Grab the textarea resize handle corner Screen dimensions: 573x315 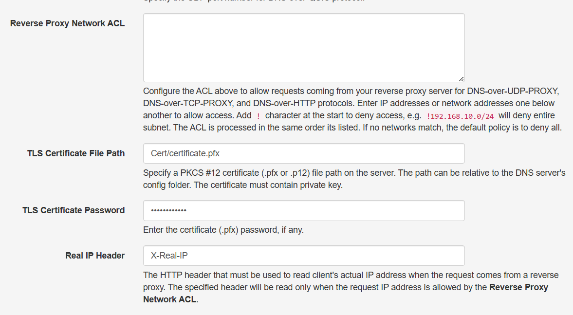461,78
